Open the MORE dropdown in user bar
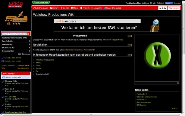The height and width of the screenshot is (116, 185). click(x=169, y=3)
